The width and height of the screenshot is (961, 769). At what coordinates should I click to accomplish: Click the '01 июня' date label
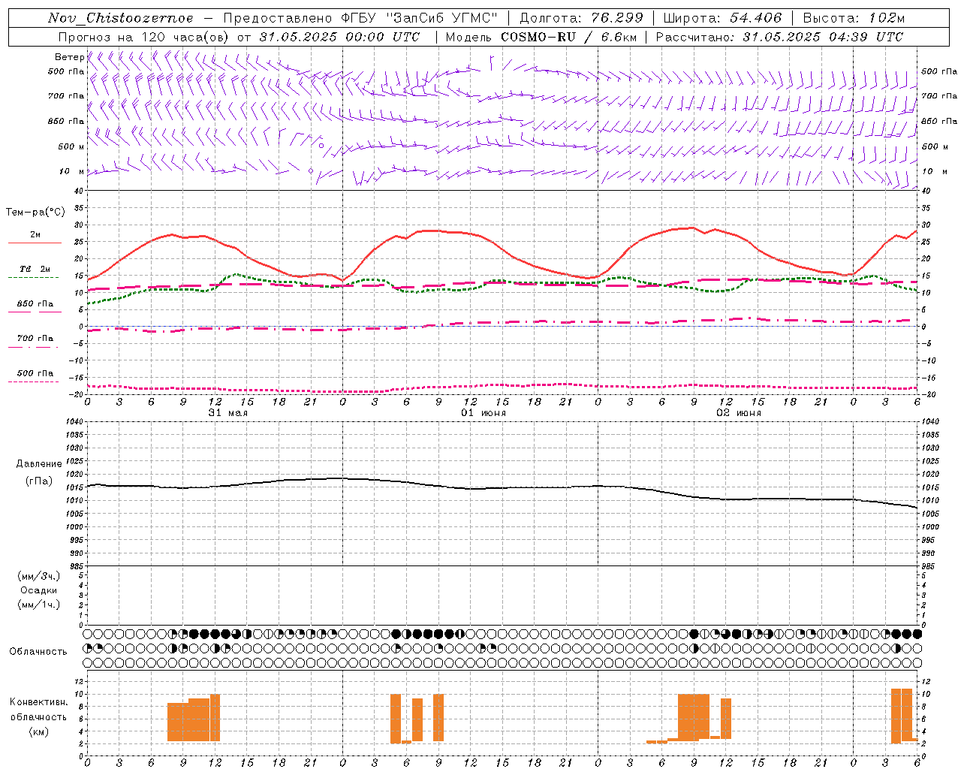click(x=484, y=413)
